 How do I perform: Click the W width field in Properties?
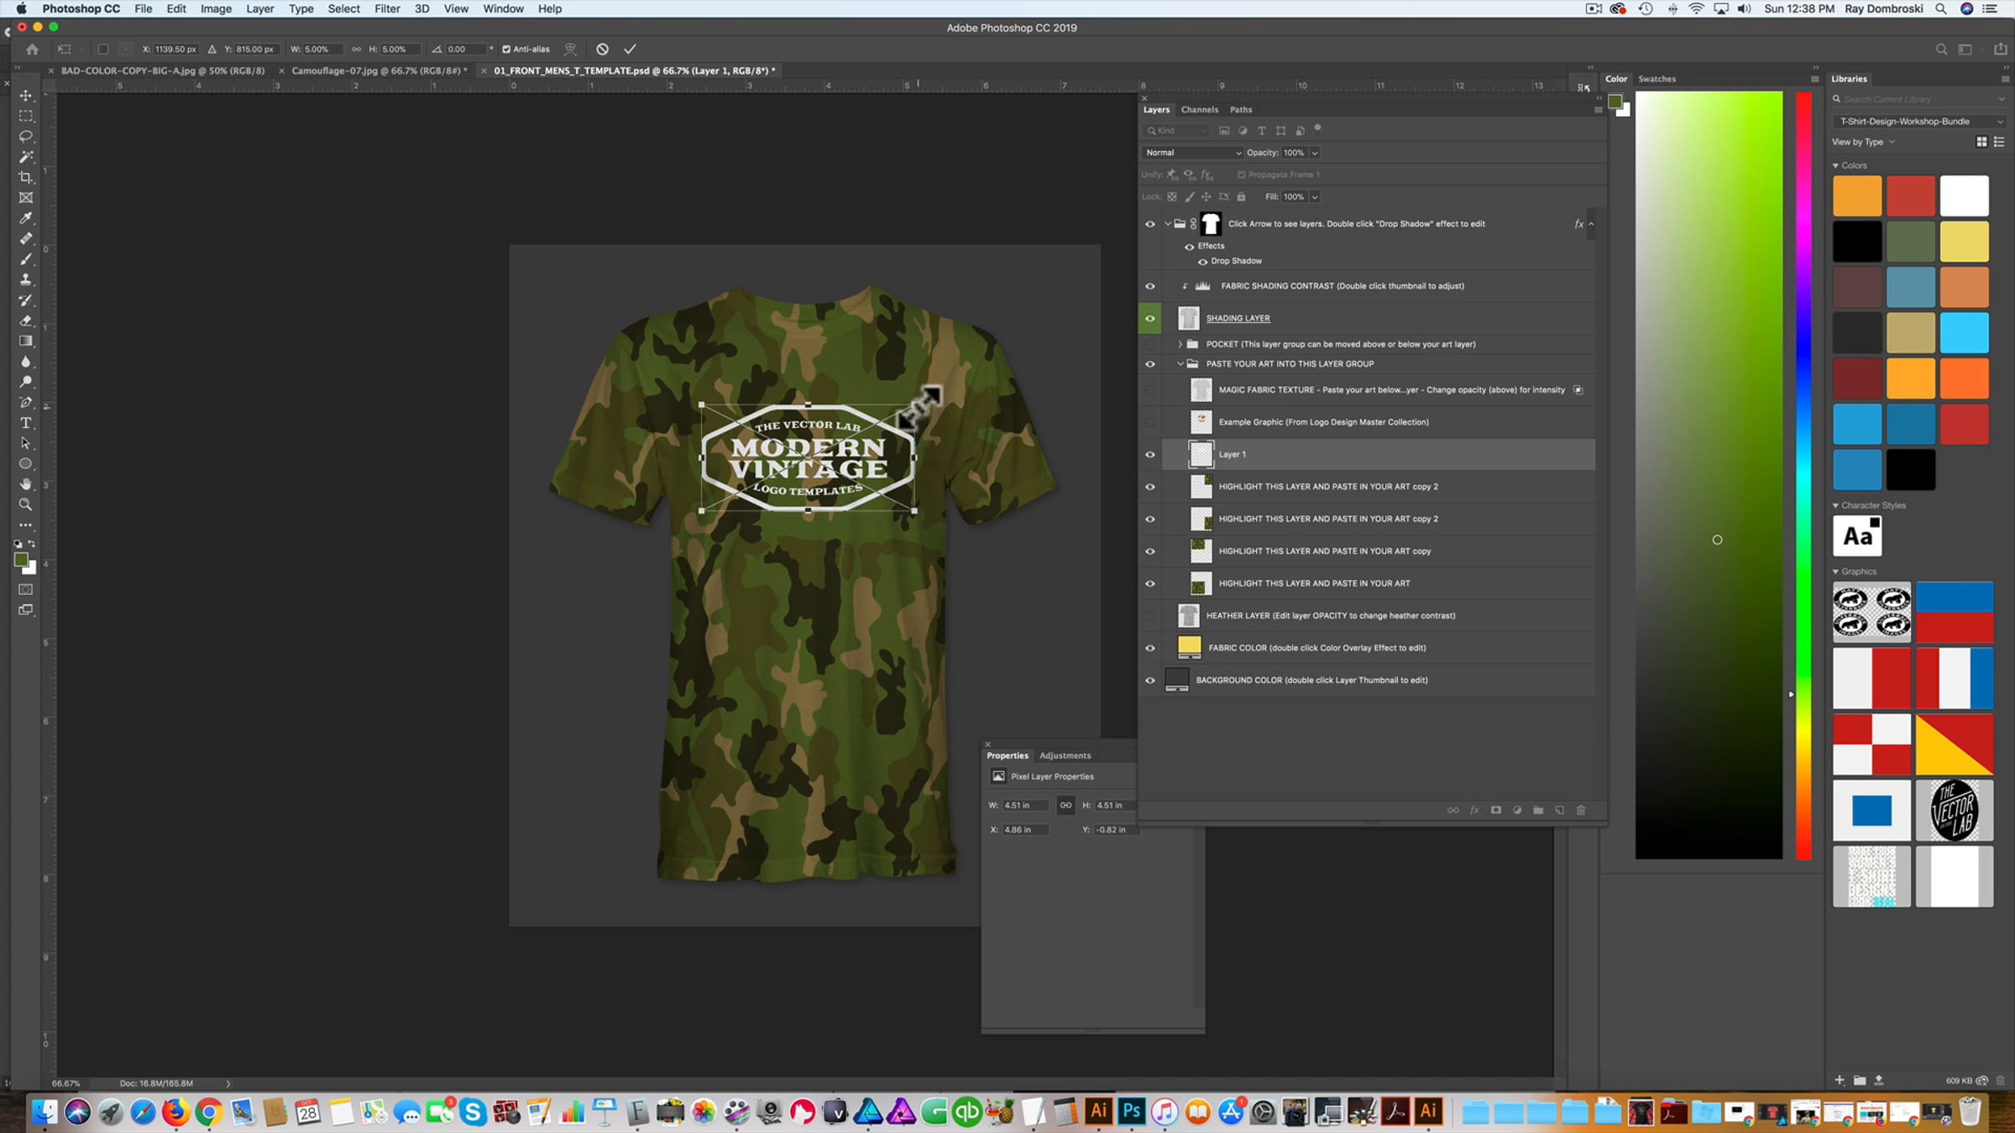1025,805
